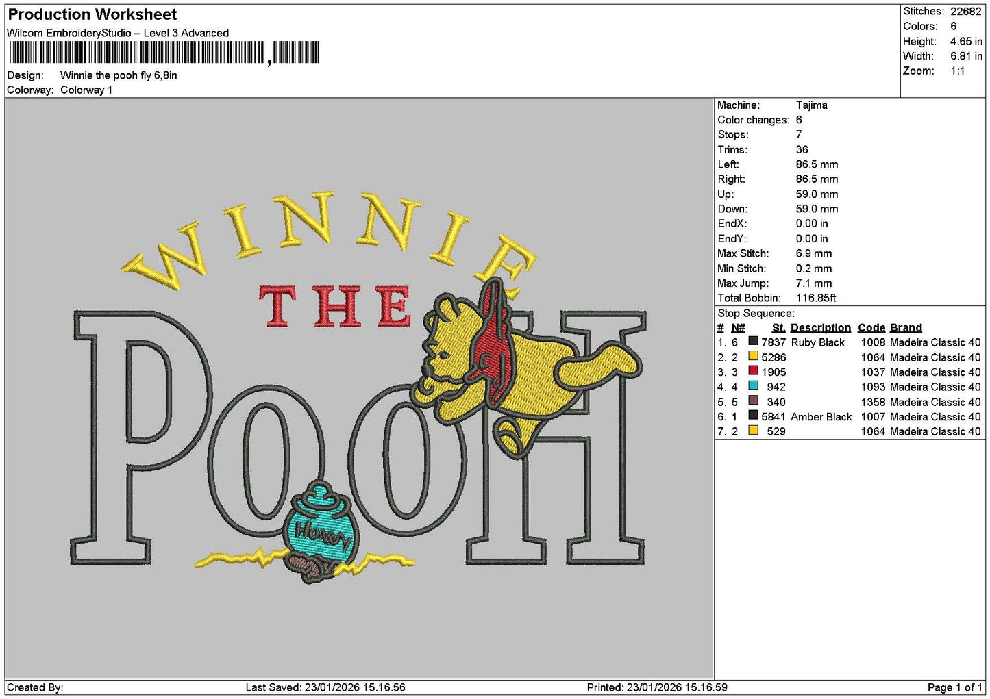Click 'Printed: 23/01/2026 15.16.59' in the footer
Image resolution: width=990 pixels, height=699 pixels.
coord(657,687)
